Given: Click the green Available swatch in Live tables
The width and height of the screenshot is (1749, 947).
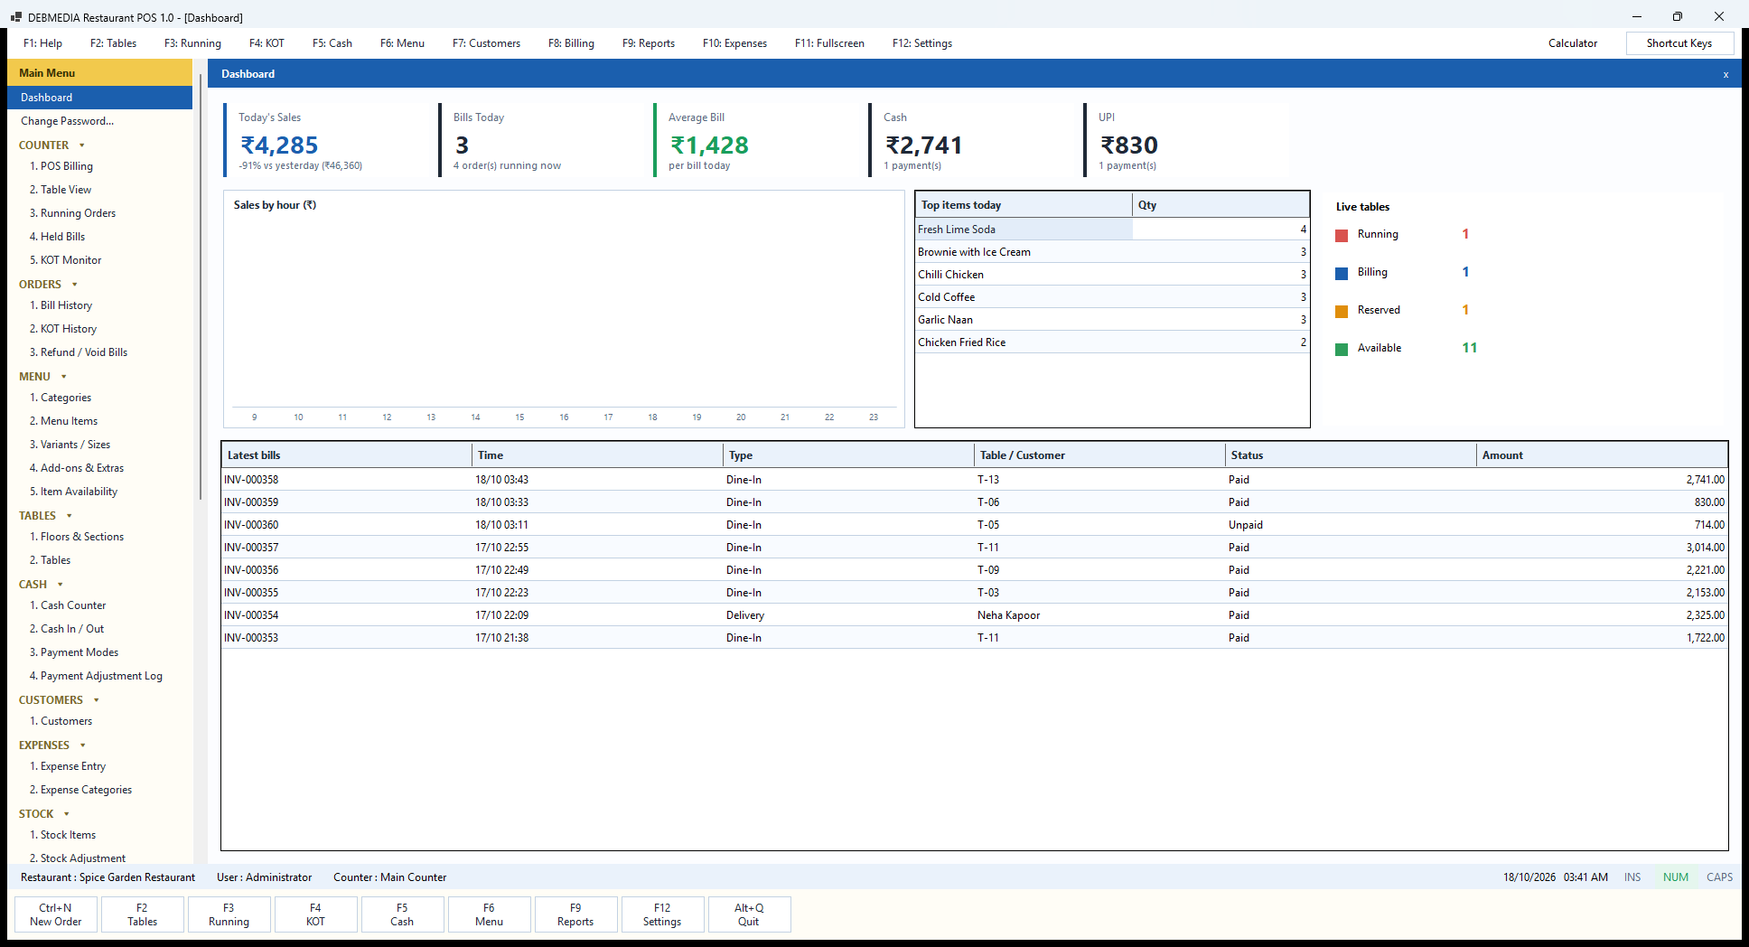Looking at the screenshot, I should [1342, 349].
